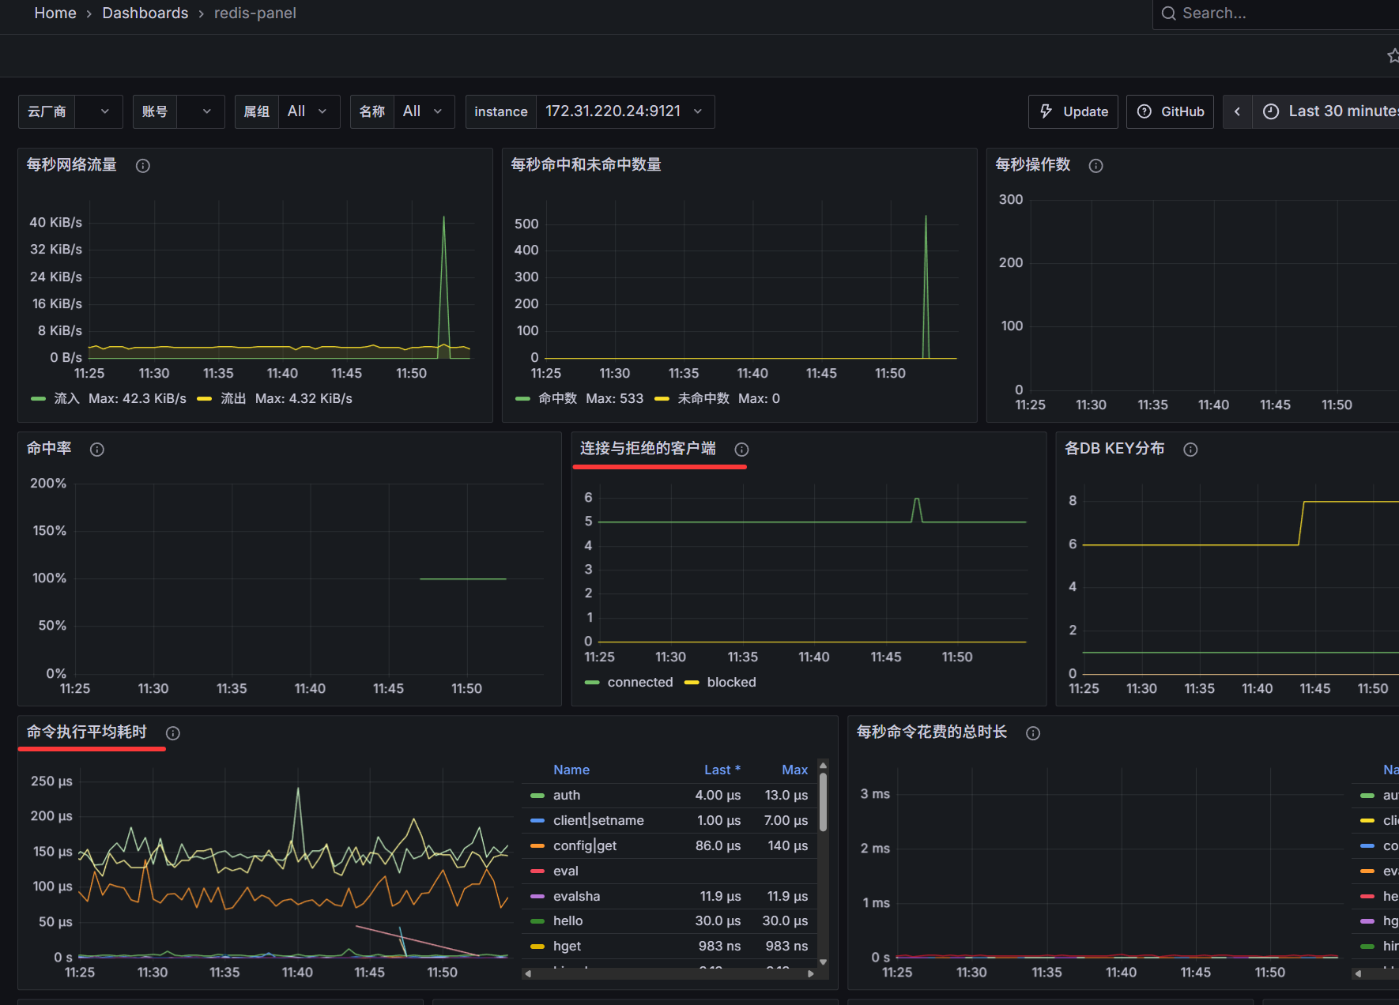The height and width of the screenshot is (1005, 1399).
Task: Click info icon beside 命令执行平均耗时
Action: tap(173, 733)
